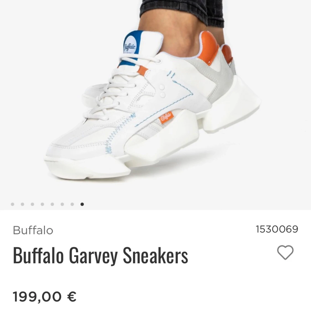Show fifth photo via carousel dot

(x=52, y=204)
